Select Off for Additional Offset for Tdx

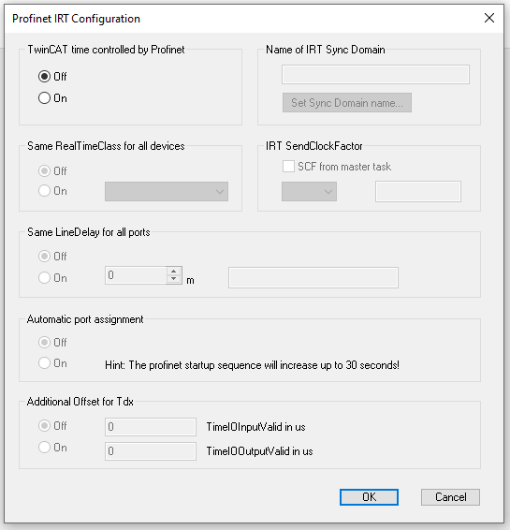(x=52, y=425)
